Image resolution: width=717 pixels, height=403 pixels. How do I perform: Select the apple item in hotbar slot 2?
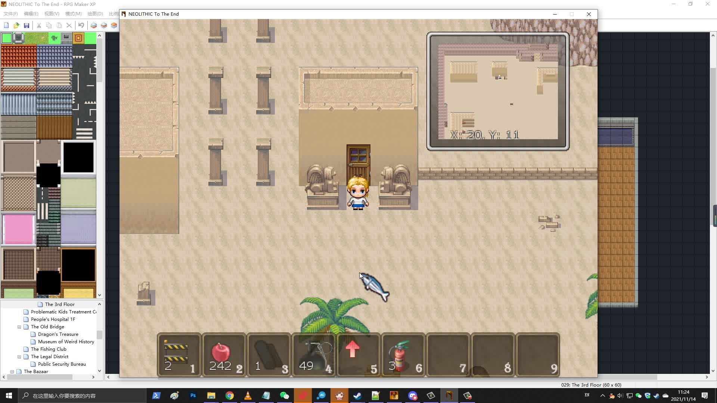click(224, 355)
